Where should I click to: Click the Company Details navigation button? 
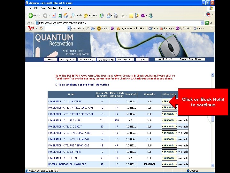click(67, 60)
